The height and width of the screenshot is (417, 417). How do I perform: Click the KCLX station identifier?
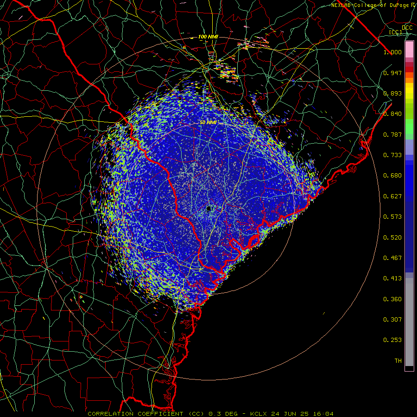pyautogui.click(x=258, y=414)
